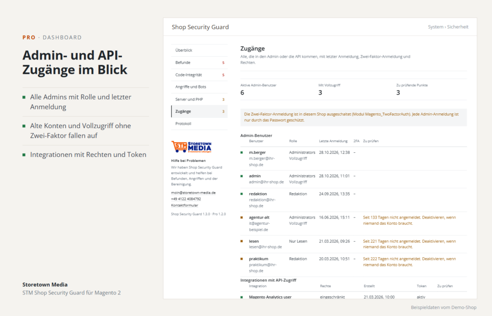
Task: Click the 2FA column header
Action: pyautogui.click(x=357, y=141)
